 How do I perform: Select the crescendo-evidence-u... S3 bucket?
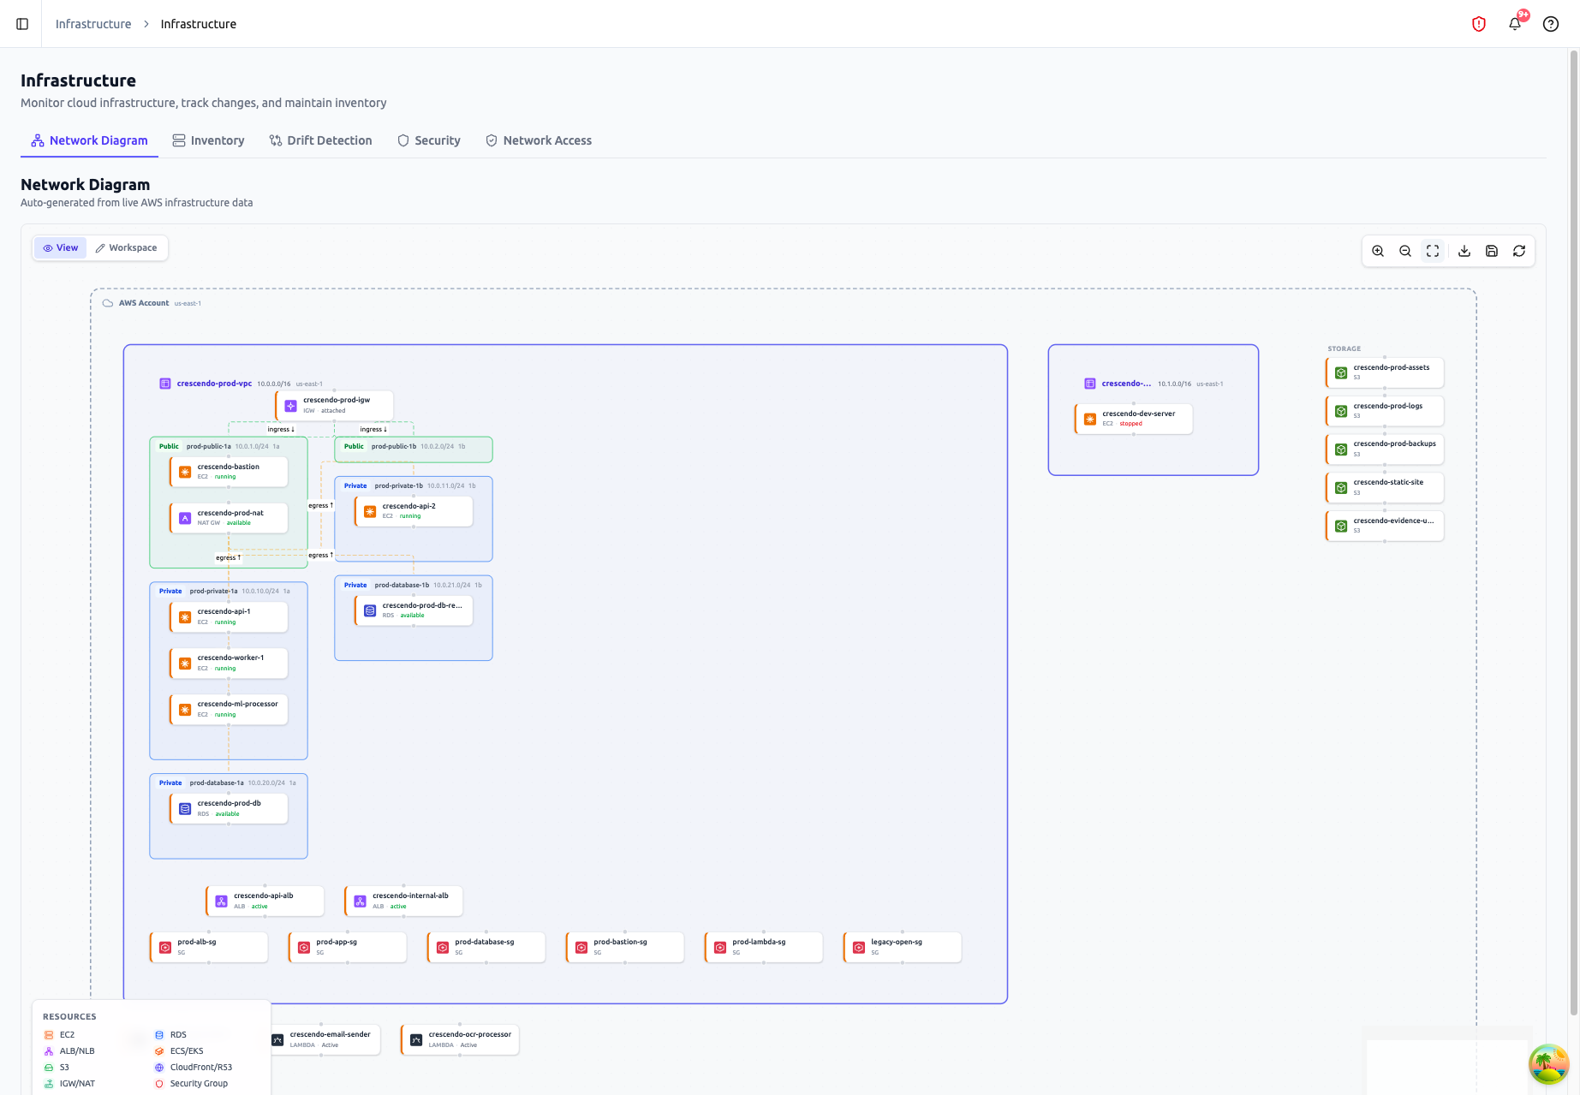click(x=1385, y=526)
